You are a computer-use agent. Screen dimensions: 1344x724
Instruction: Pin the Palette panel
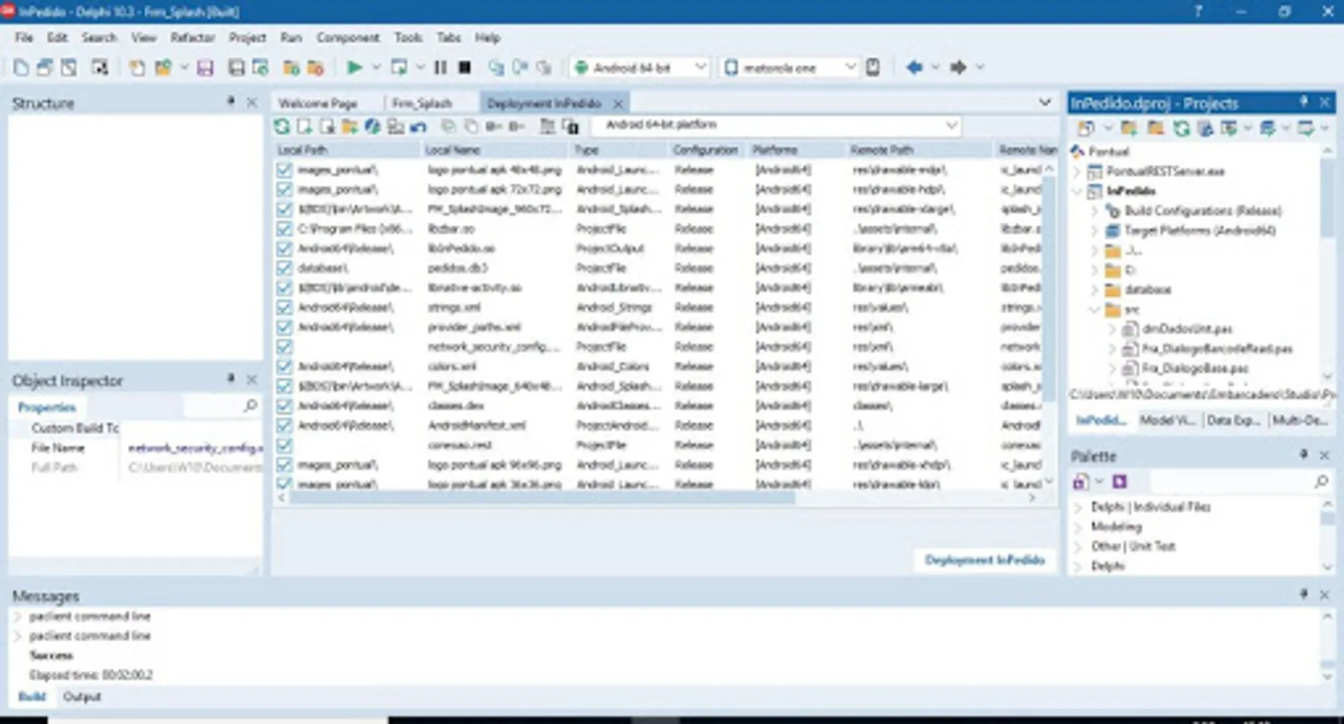pyautogui.click(x=1304, y=455)
